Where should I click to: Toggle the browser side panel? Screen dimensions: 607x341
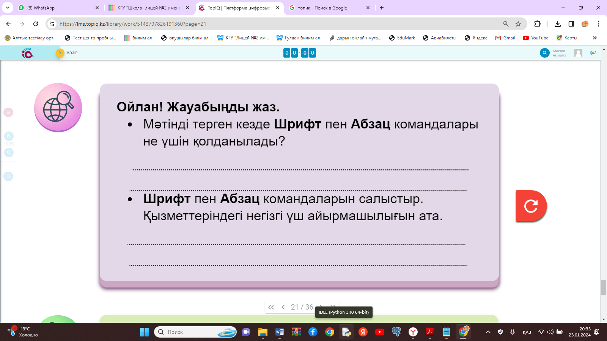(x=571, y=24)
